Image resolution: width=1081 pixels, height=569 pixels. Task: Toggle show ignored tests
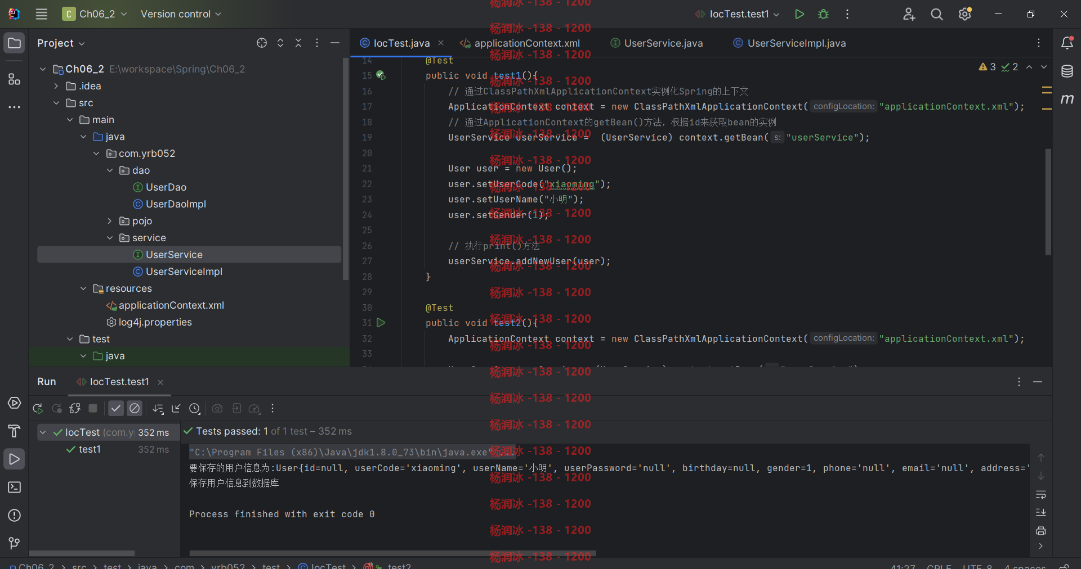(135, 409)
